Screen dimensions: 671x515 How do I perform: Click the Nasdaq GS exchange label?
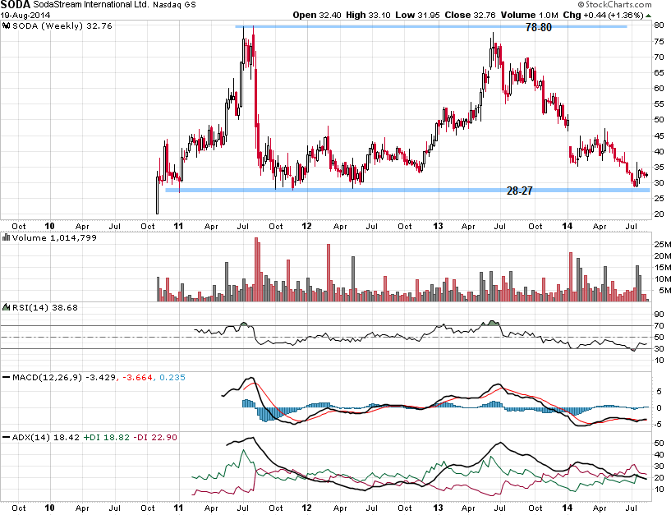tap(174, 5)
